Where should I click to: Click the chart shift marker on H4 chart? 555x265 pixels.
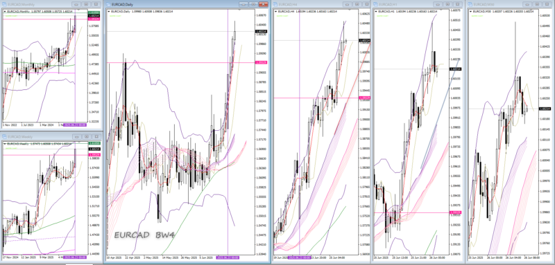(x=350, y=10)
